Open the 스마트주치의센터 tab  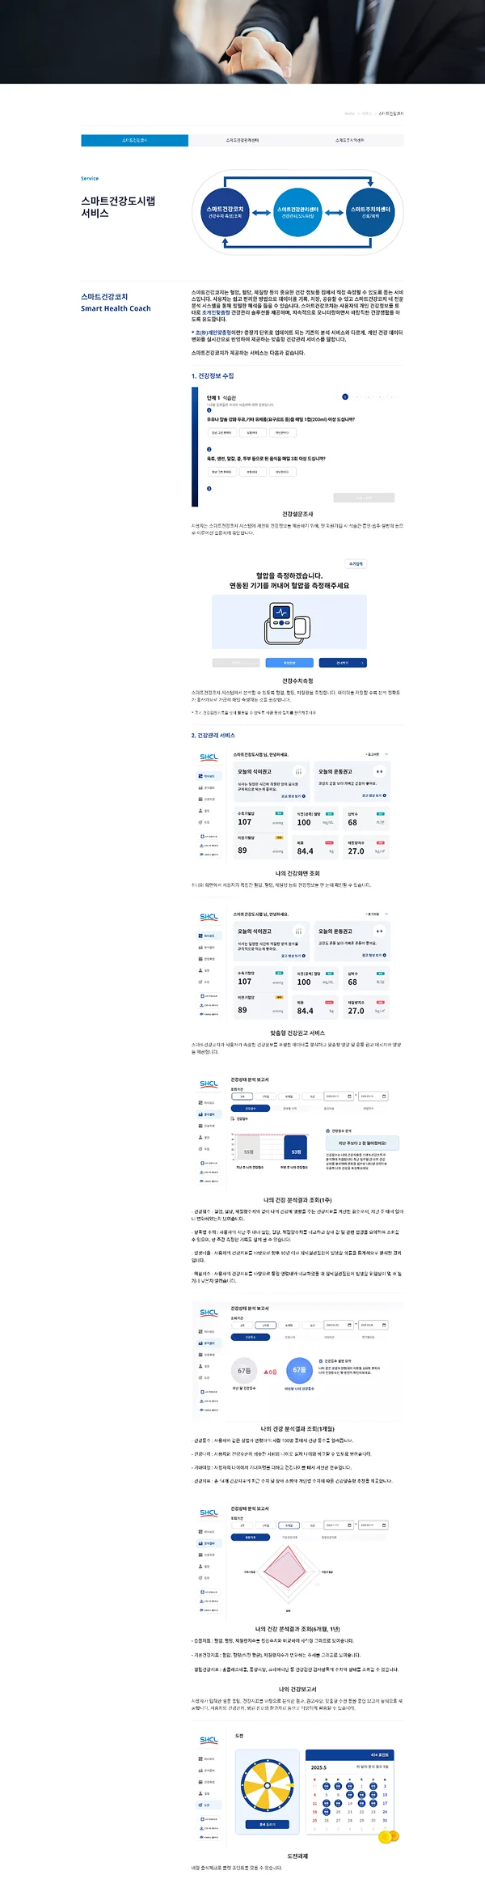(x=350, y=140)
